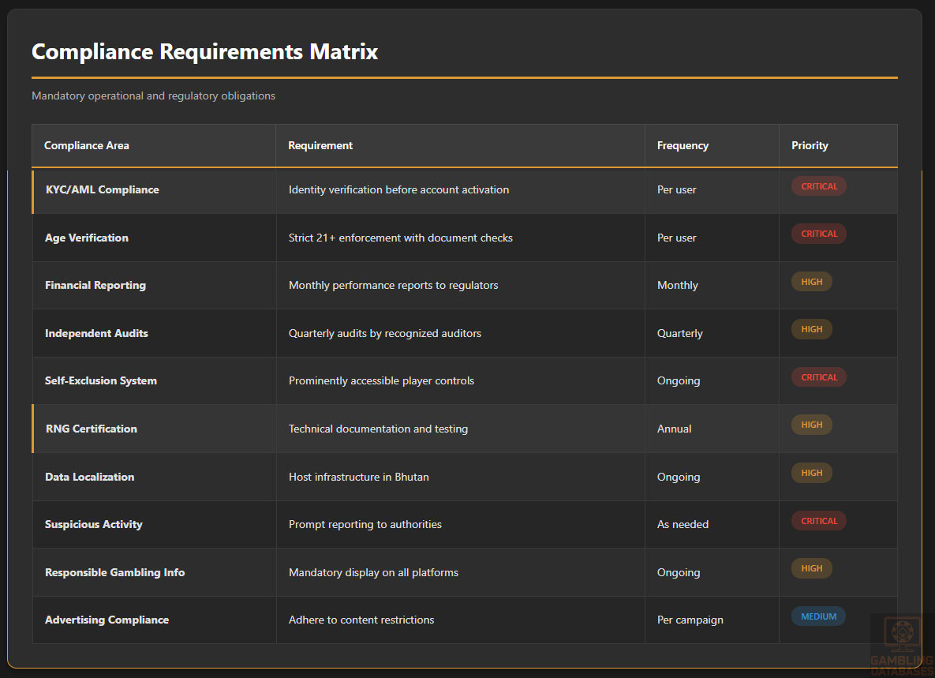Click the Compliance Requirements Matrix heading
Screen dimensions: 935x678
204,52
